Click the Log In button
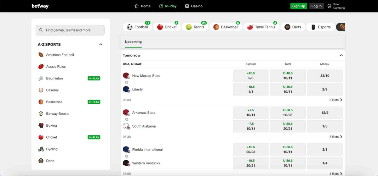 click(x=316, y=6)
